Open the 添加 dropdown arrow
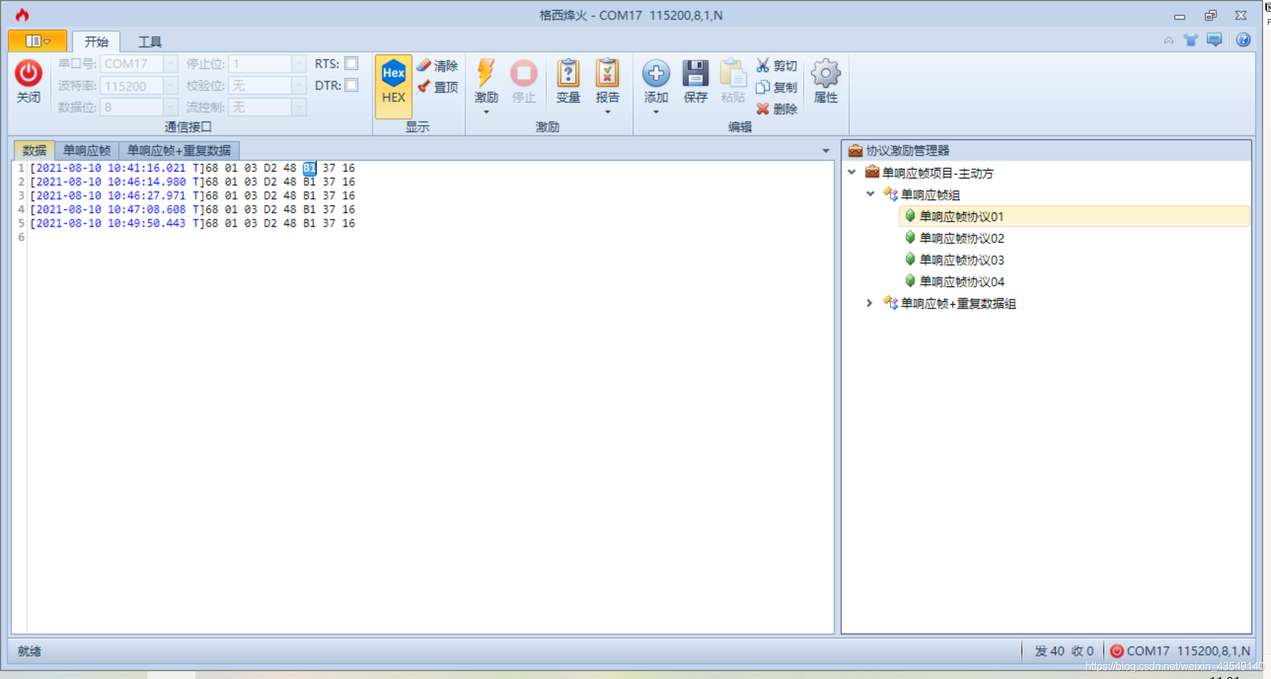This screenshot has height=679, width=1271. click(x=656, y=112)
